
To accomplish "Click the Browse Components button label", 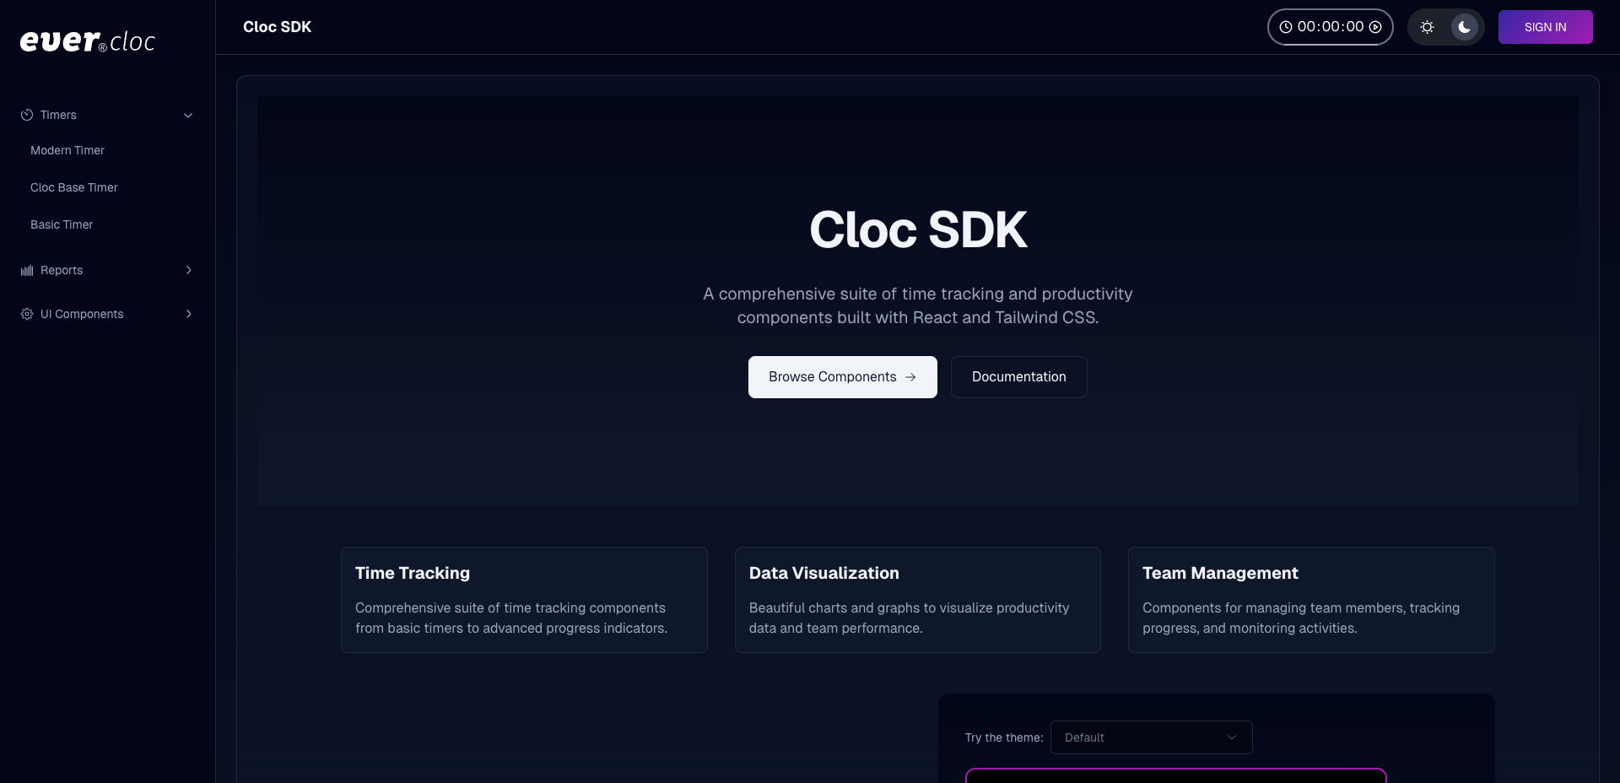I will [833, 377].
